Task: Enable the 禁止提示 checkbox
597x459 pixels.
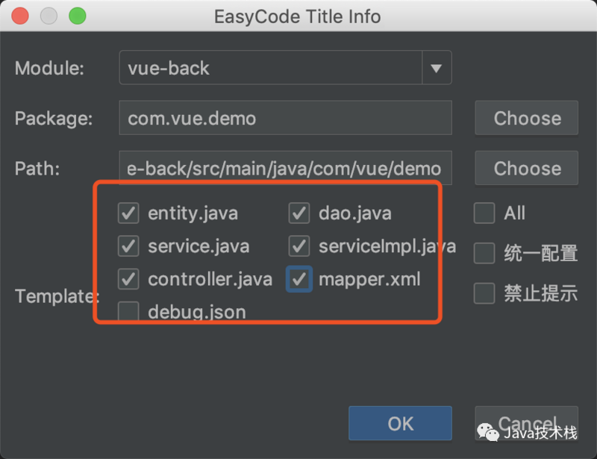Action: [484, 293]
